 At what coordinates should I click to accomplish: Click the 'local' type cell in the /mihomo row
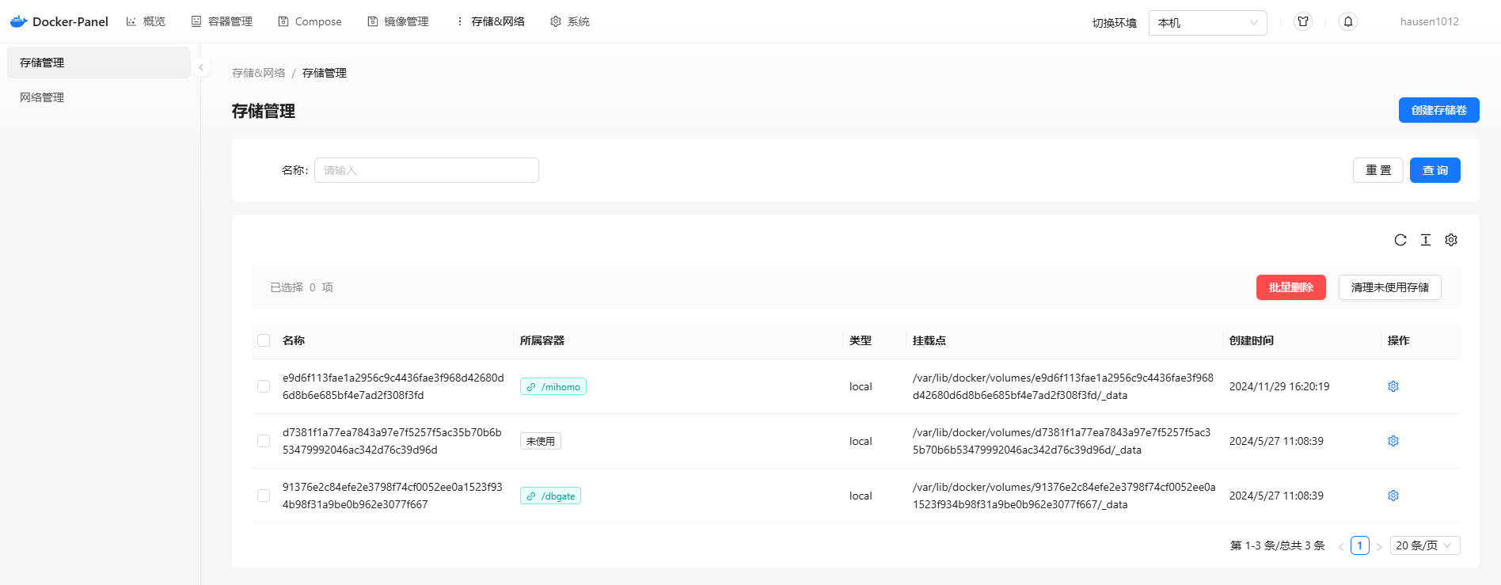(861, 386)
